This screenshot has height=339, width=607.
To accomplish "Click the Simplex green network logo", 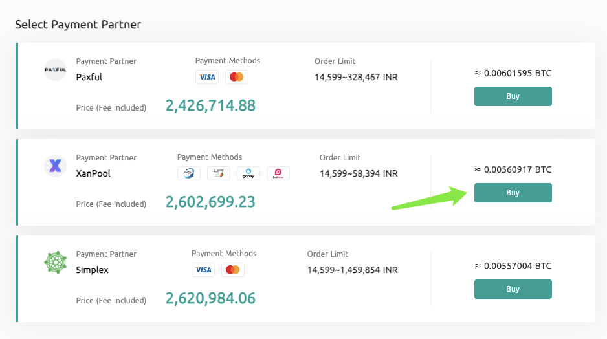I will [x=55, y=263].
